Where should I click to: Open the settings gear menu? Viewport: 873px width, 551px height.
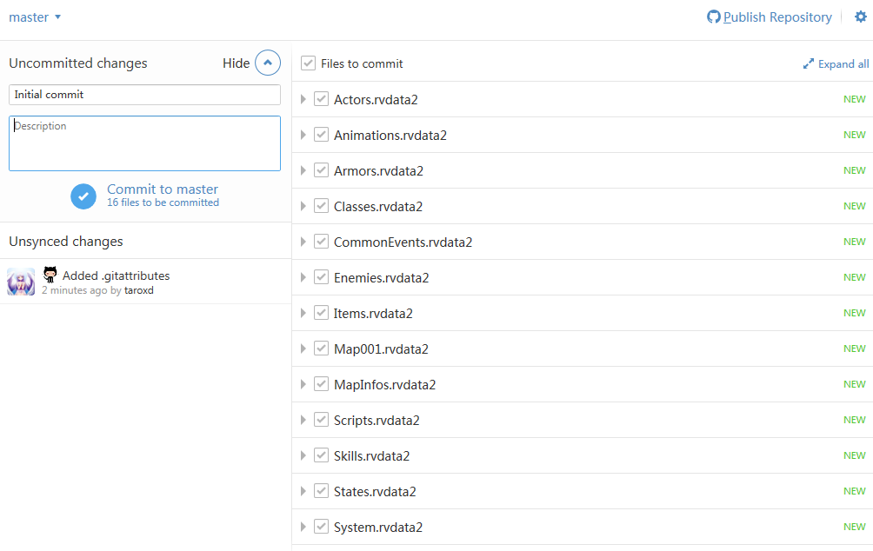(x=860, y=17)
